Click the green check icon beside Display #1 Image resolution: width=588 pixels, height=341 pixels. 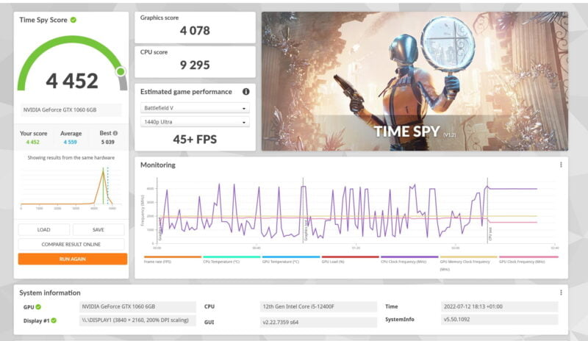[53, 320]
